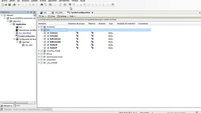The width and height of the screenshot is (201, 113).
Task: Toggle the GVL group checkbox
Action: [42, 30]
